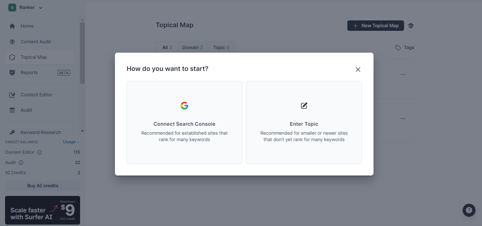Click the graduation cap icon beside New Topical Map
Screen dimensions: 482x226
[x=411, y=26]
